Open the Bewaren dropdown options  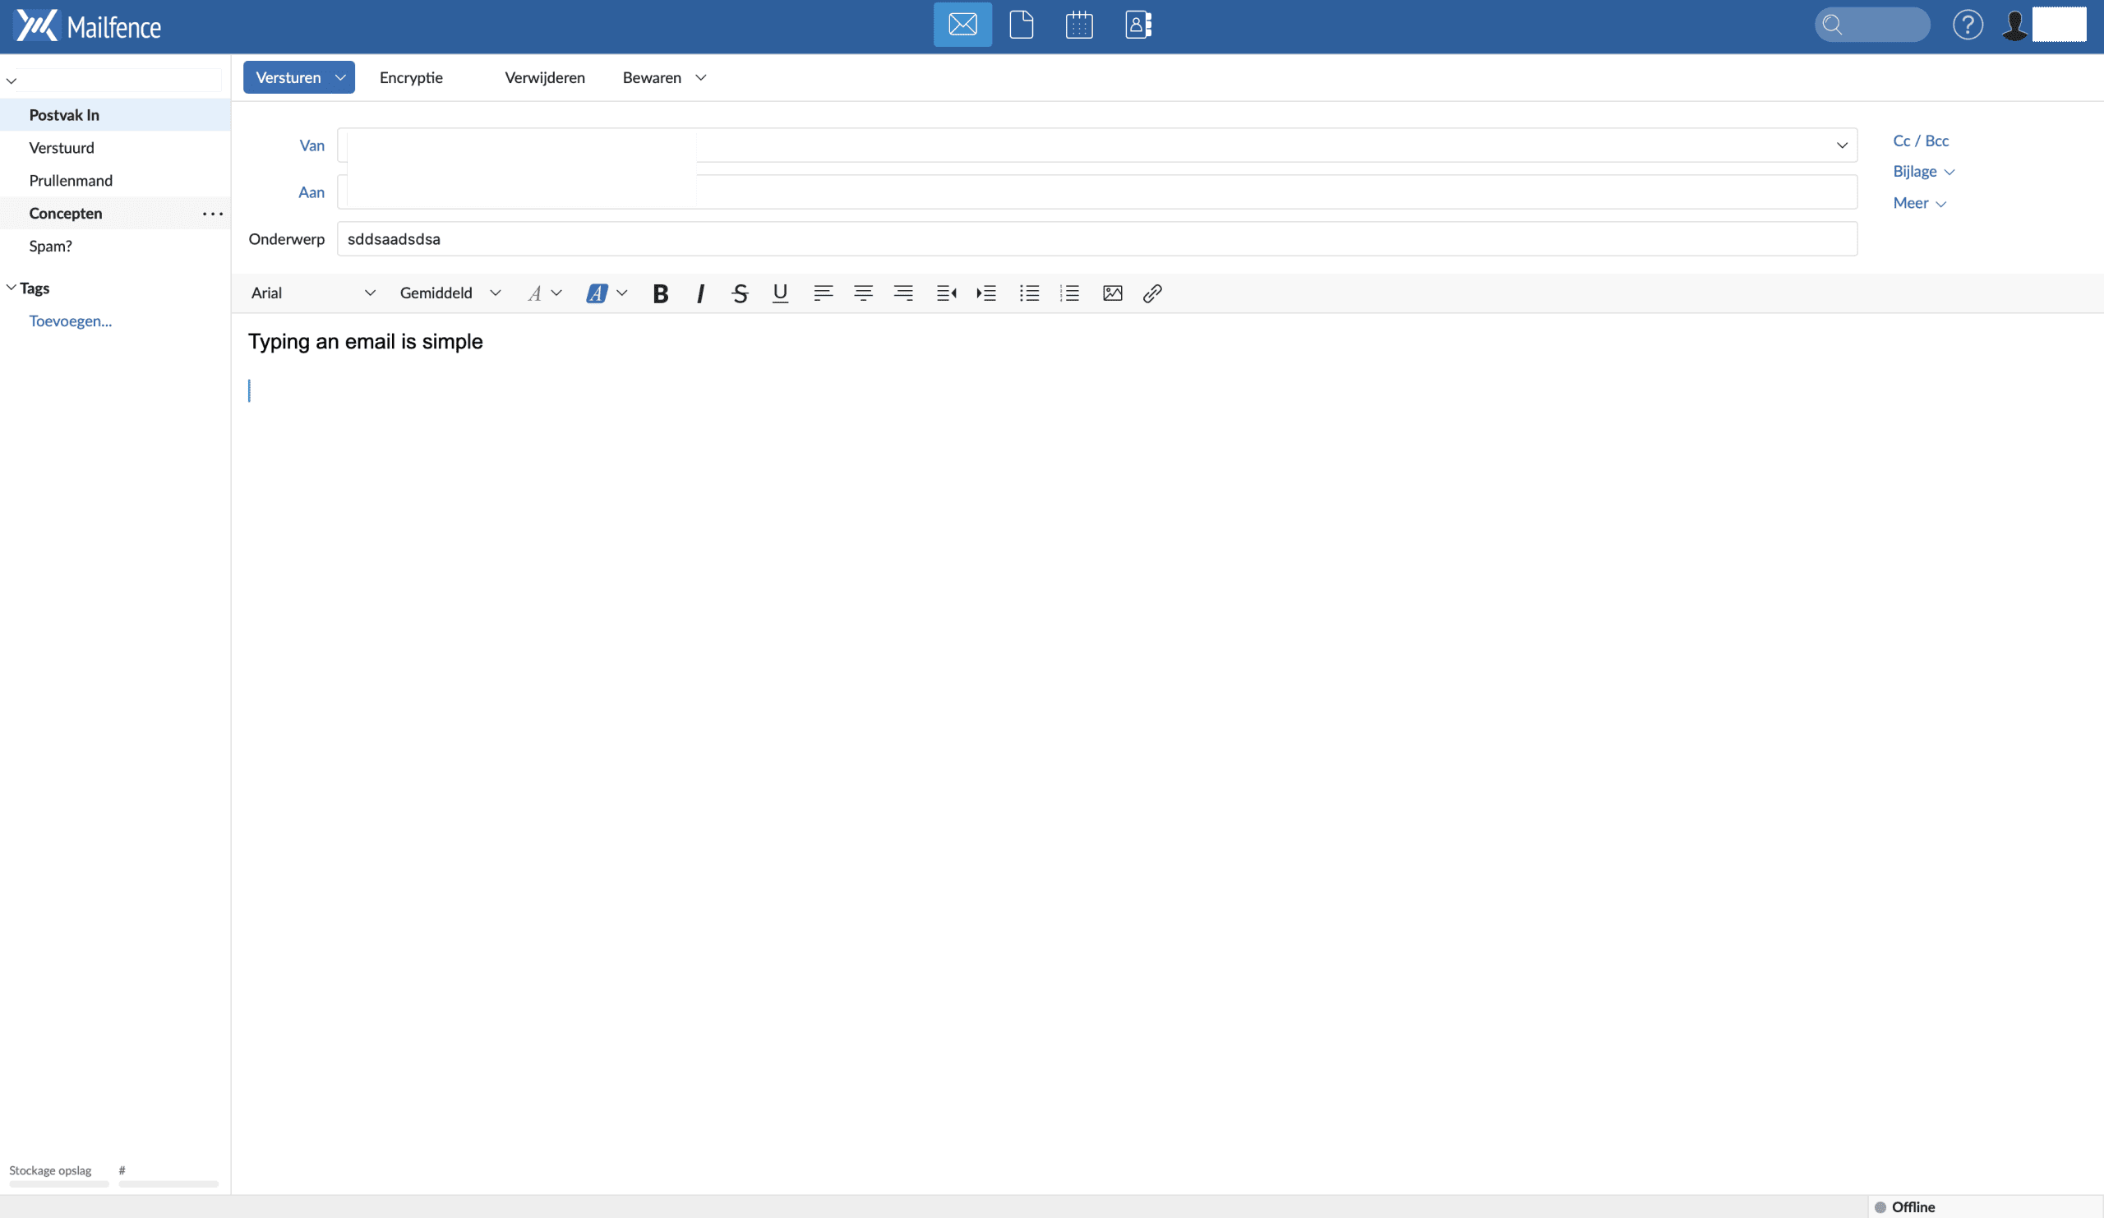point(701,76)
